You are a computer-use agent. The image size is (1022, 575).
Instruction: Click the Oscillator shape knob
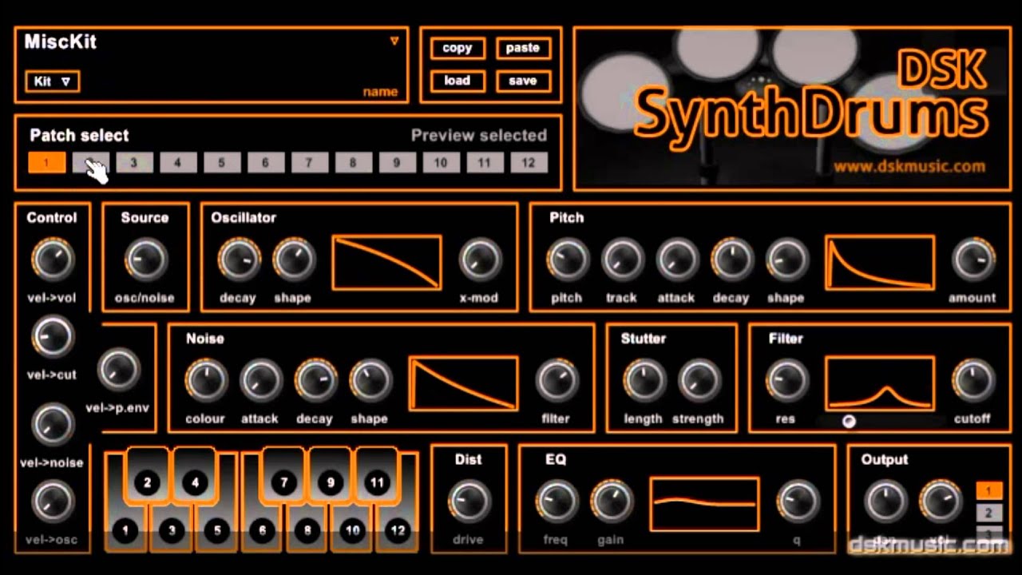[x=293, y=260]
